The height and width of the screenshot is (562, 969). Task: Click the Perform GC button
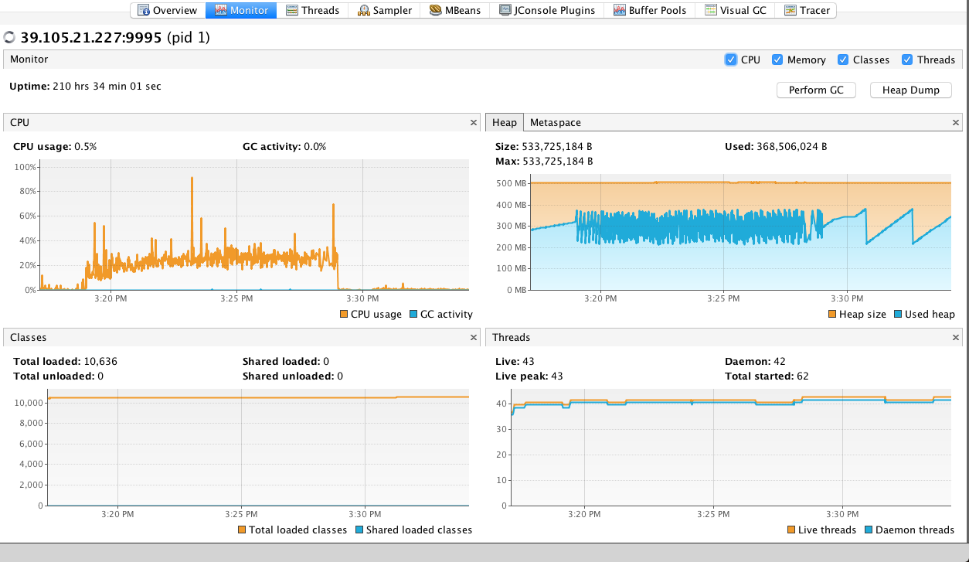pyautogui.click(x=816, y=90)
